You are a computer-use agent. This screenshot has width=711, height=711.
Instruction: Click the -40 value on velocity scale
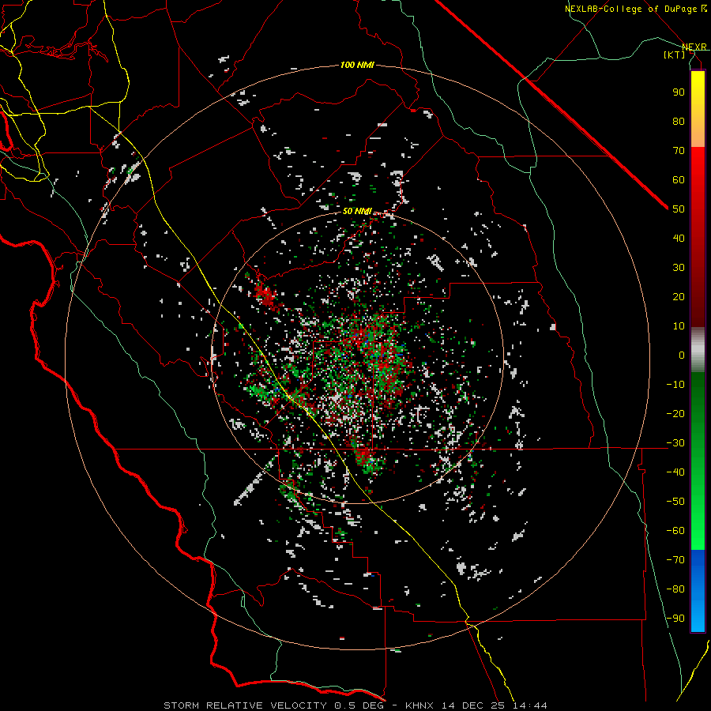675,472
